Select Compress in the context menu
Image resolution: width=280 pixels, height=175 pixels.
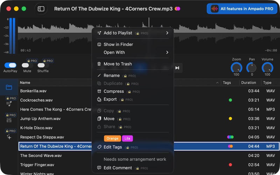133,91
